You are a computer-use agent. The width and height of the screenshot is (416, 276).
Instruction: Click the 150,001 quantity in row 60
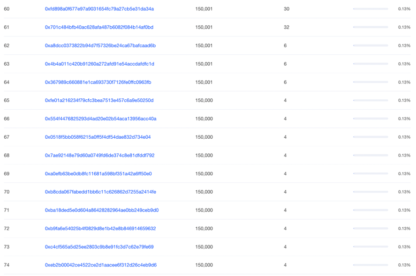(x=204, y=9)
